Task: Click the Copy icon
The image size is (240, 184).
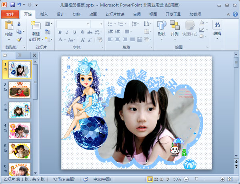Action: pos(19,32)
